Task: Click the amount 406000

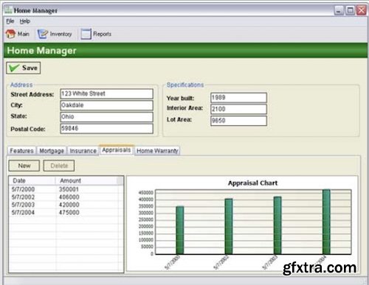Action: (x=69, y=197)
